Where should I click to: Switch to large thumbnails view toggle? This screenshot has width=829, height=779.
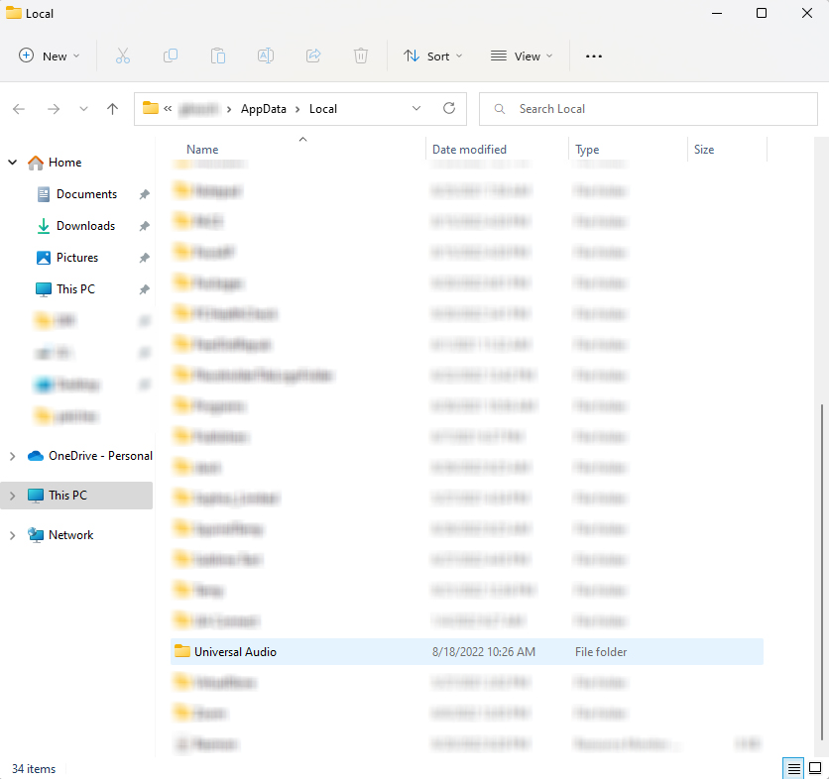pos(816,768)
